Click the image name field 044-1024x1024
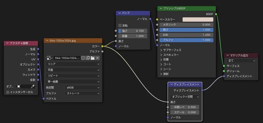 pos(67,58)
